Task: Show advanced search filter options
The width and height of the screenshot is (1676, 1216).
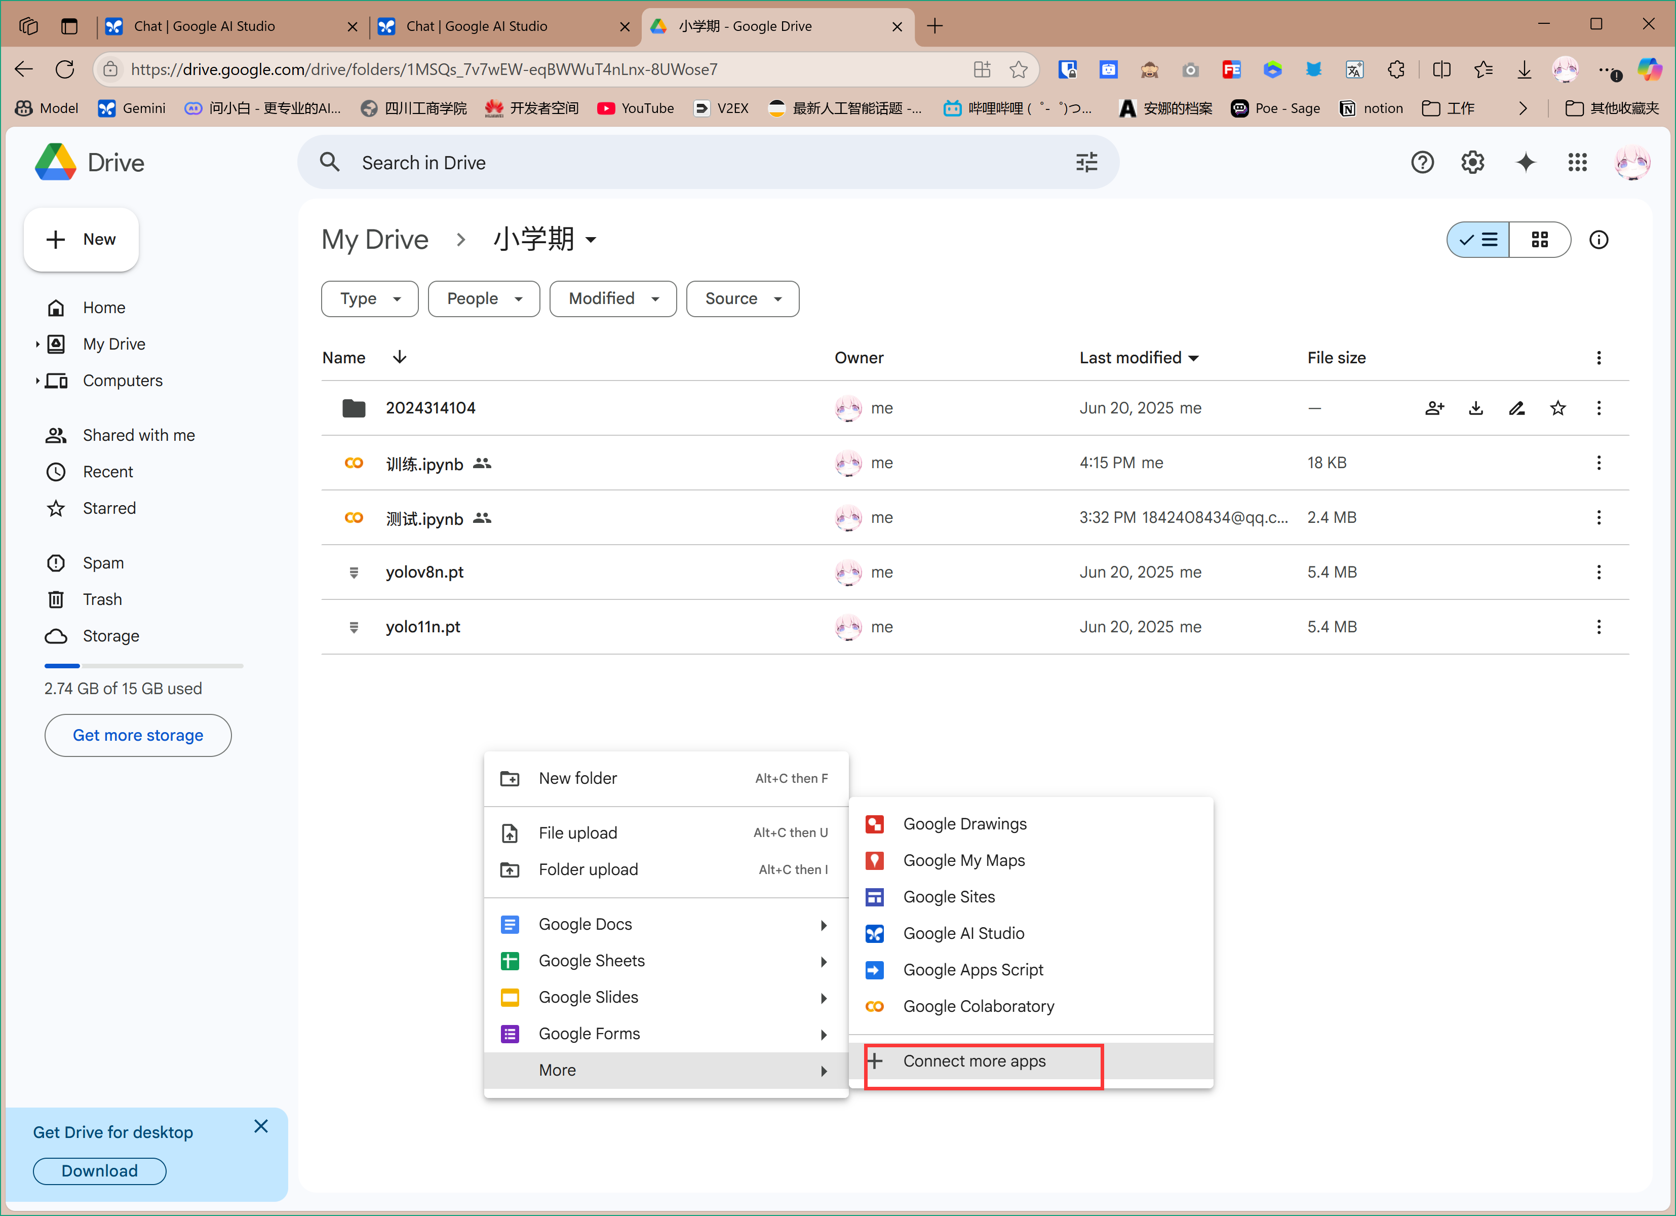Action: [1086, 163]
